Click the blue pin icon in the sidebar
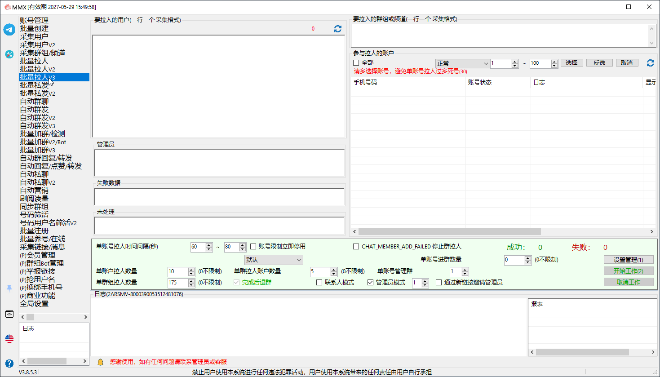 9,288
